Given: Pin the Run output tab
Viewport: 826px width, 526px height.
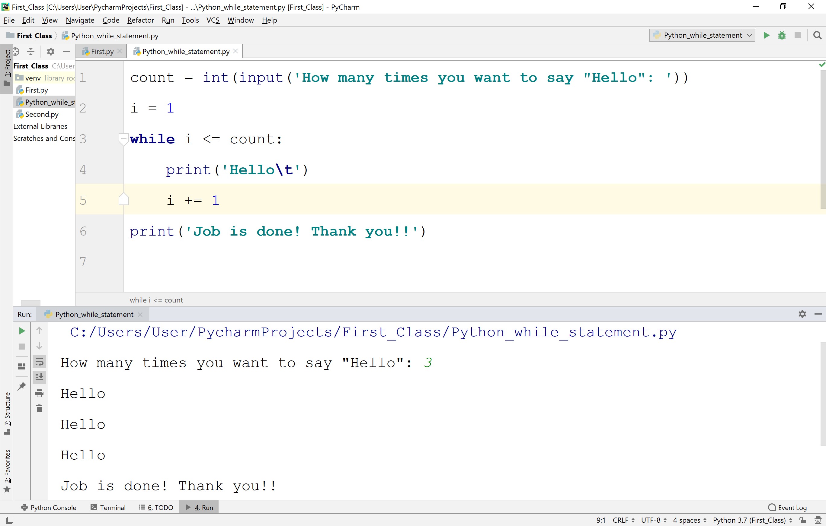Looking at the screenshot, I should coord(22,386).
